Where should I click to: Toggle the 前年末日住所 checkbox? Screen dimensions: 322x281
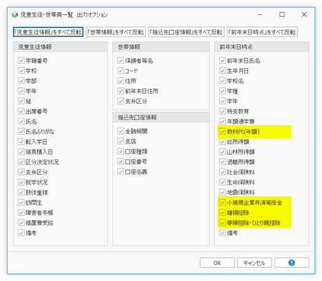(120, 91)
